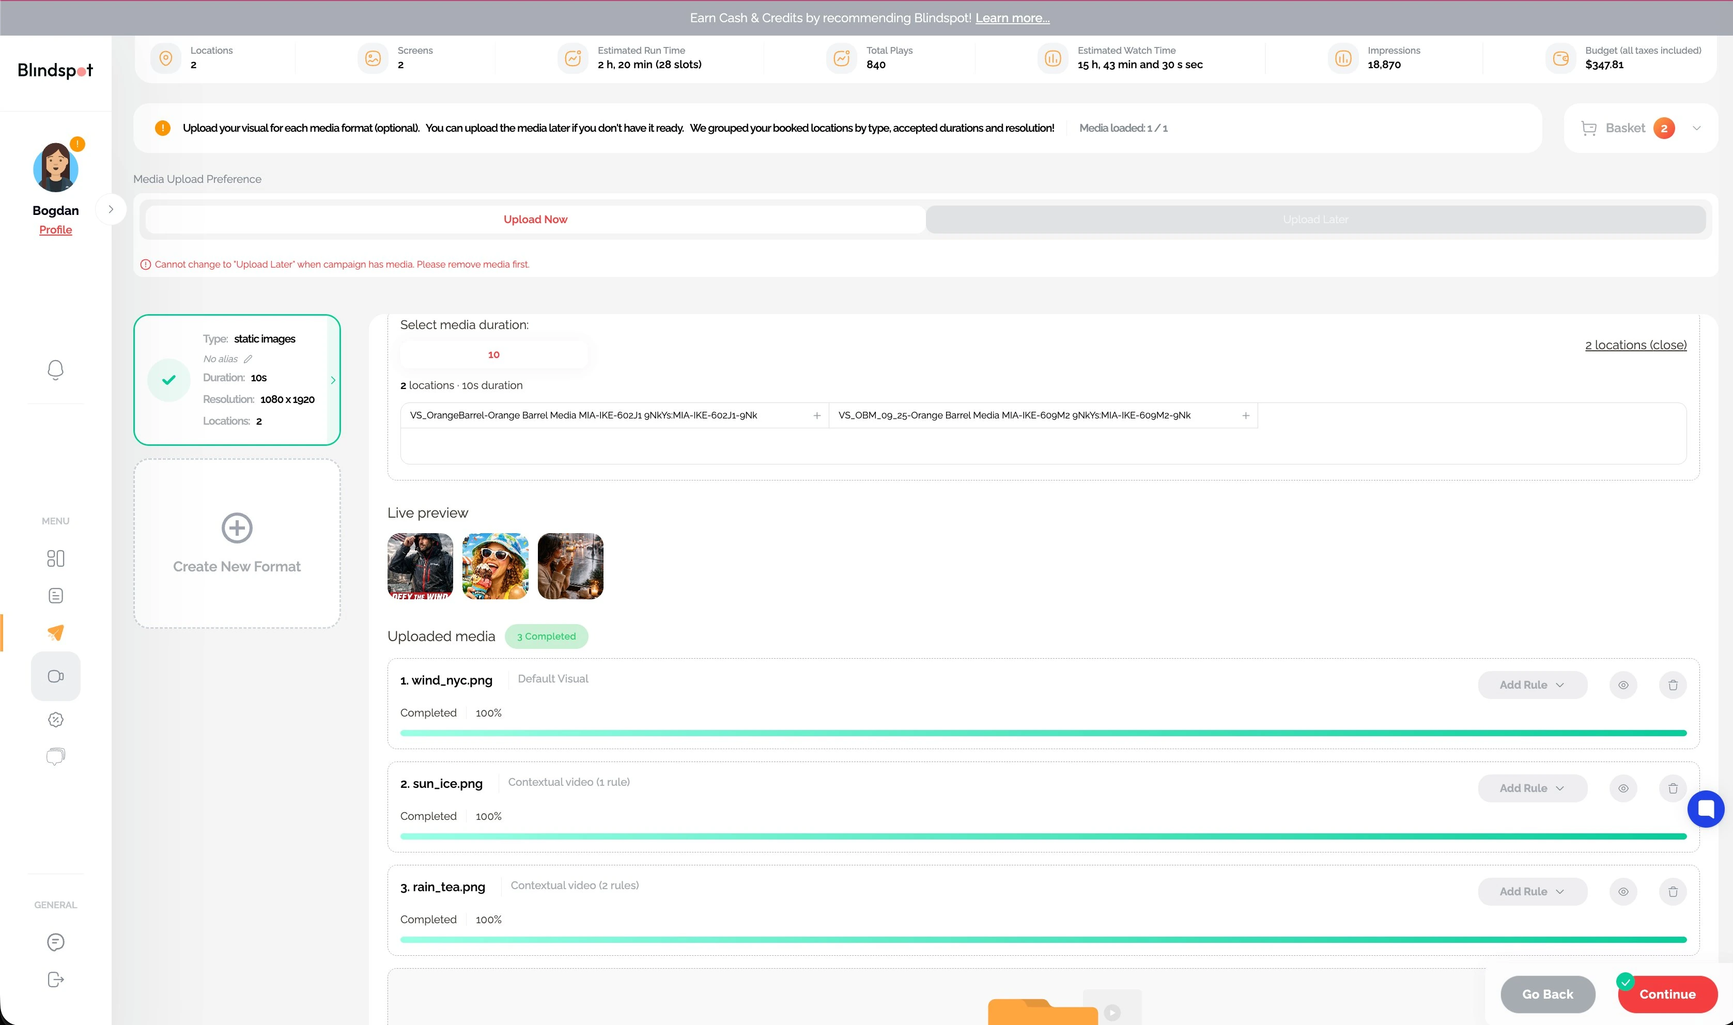The width and height of the screenshot is (1733, 1025).
Task: Open Add Rule dropdown for sun_ice.png
Action: coord(1532,788)
